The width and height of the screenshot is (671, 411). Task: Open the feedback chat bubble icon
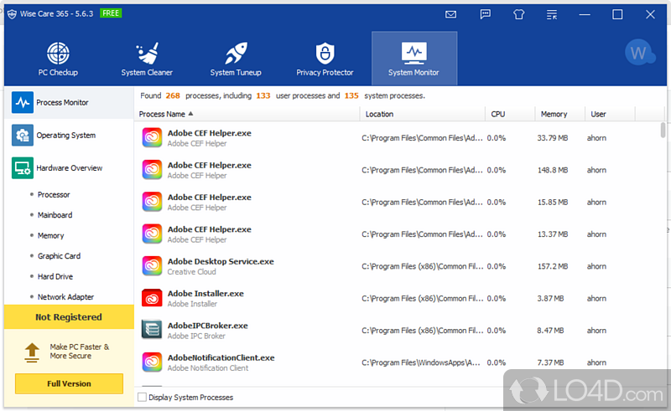(x=485, y=14)
